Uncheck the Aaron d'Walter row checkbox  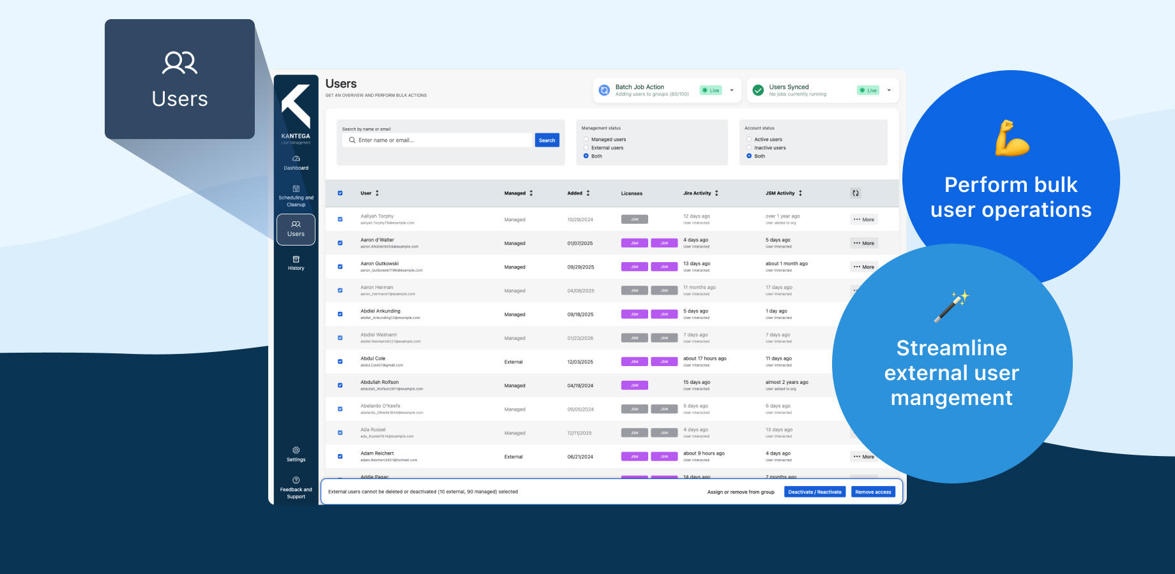(340, 243)
